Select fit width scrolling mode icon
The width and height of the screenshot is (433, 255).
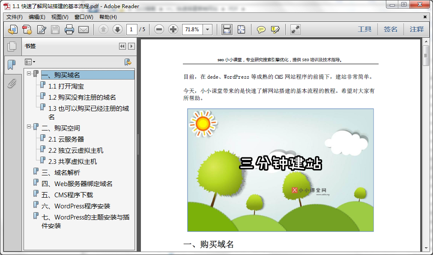227,29
